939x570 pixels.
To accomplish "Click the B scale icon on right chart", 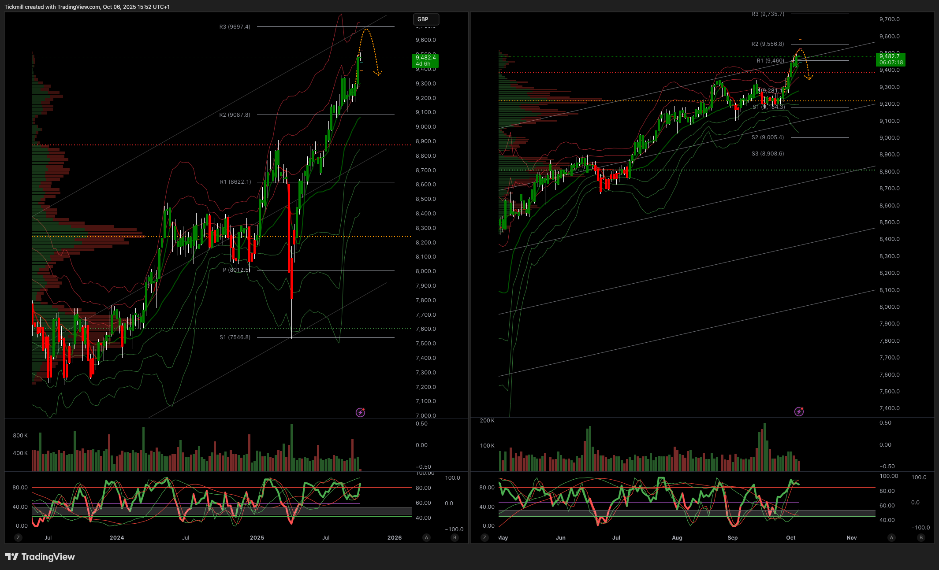I will 921,537.
